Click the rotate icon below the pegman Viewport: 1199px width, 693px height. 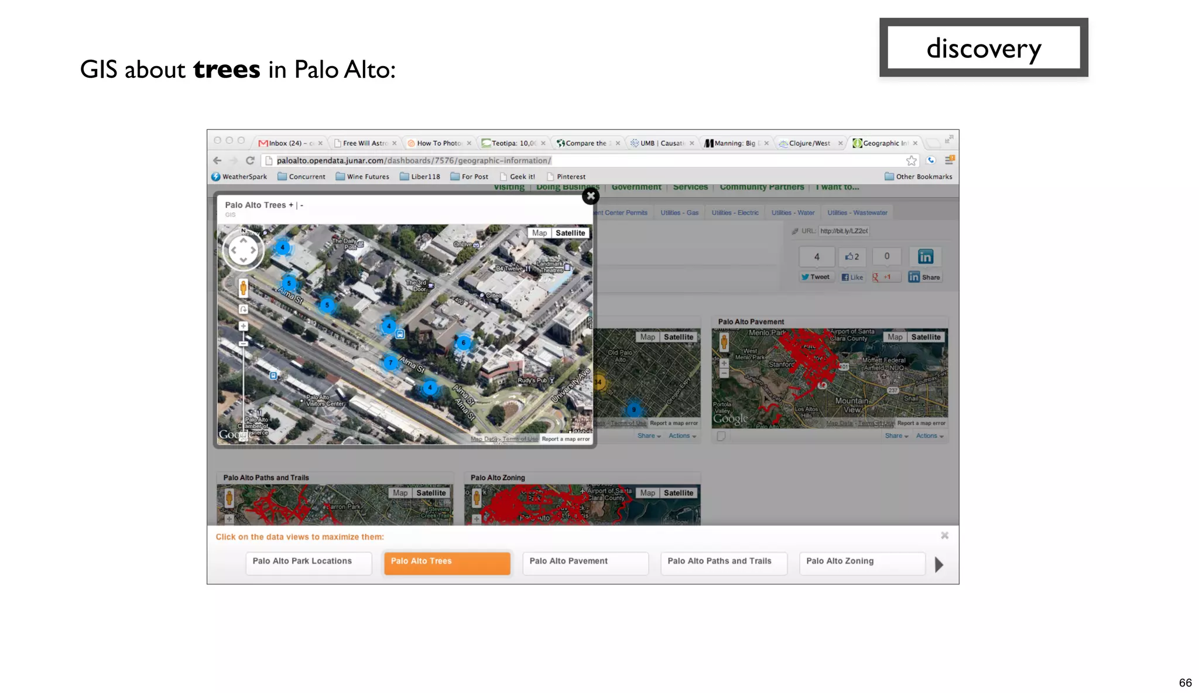pyautogui.click(x=243, y=309)
